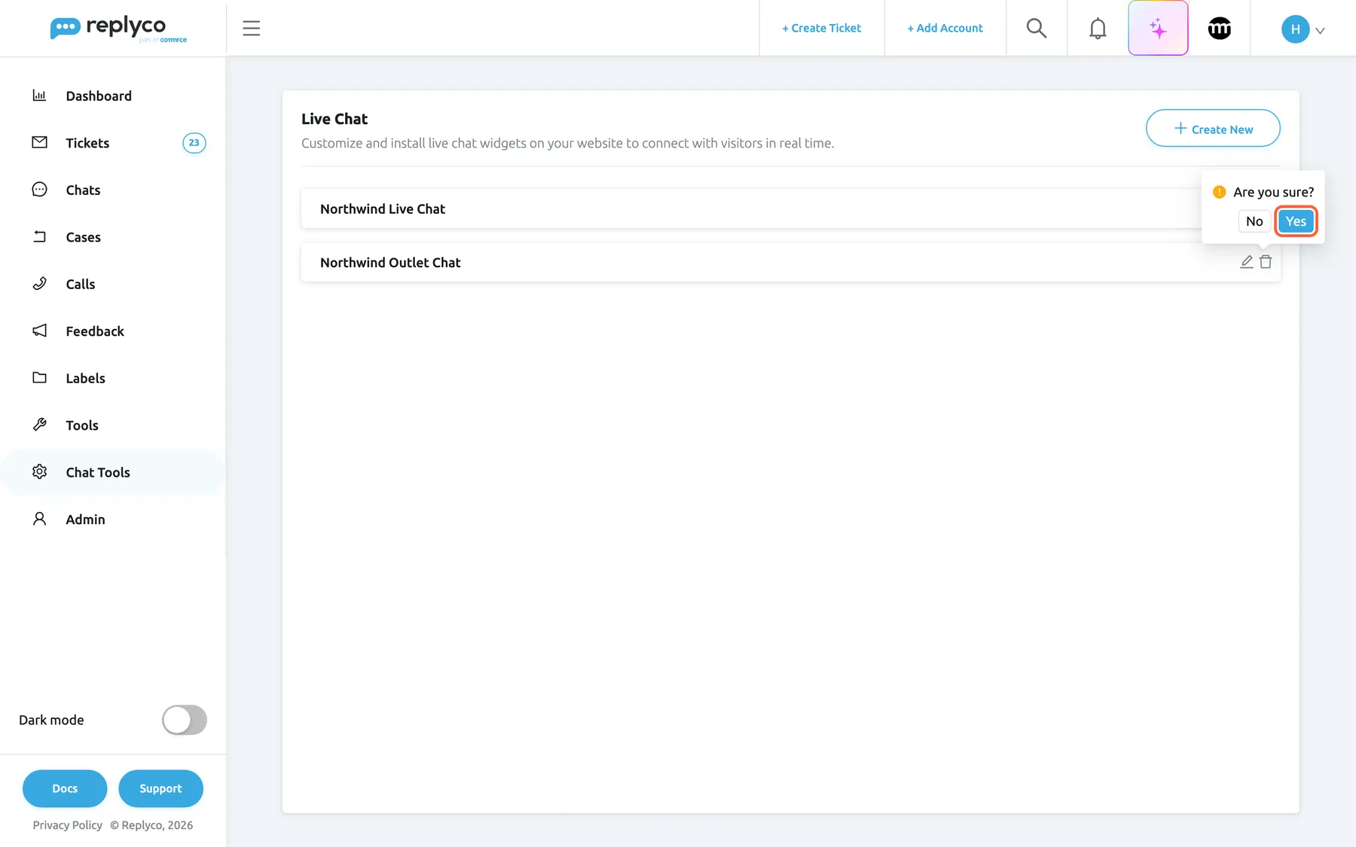The image size is (1356, 847).
Task: Expand the H user account dropdown
Action: pos(1303,29)
